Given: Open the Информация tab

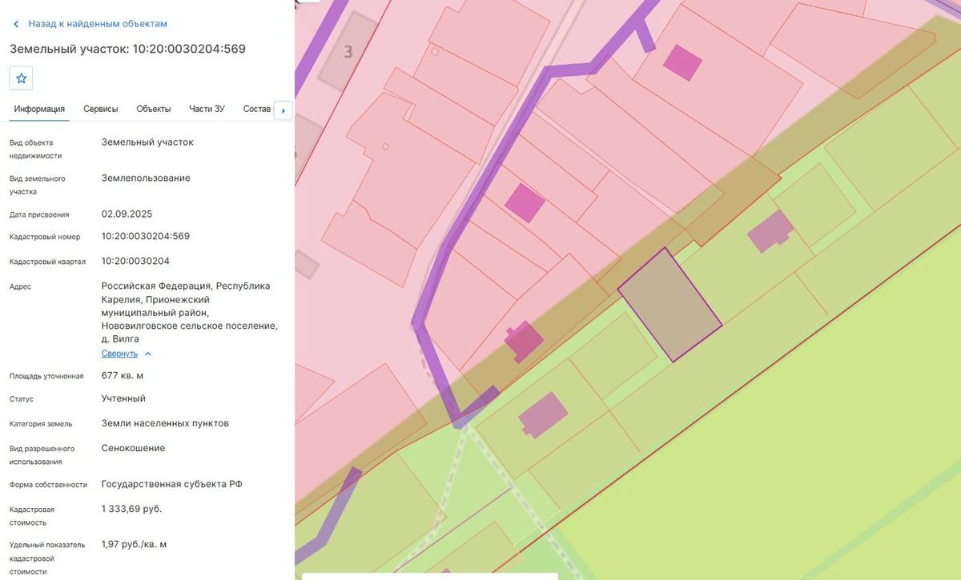Looking at the screenshot, I should (x=39, y=109).
